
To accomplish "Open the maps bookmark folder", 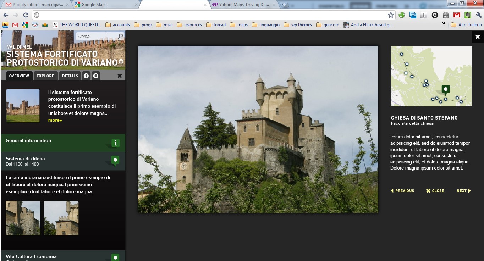I will coord(239,25).
